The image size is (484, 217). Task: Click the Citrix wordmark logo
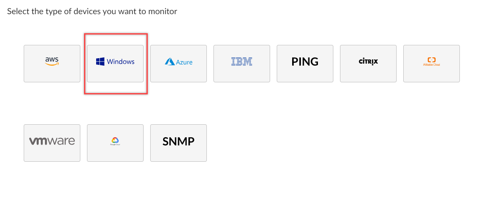(x=368, y=62)
